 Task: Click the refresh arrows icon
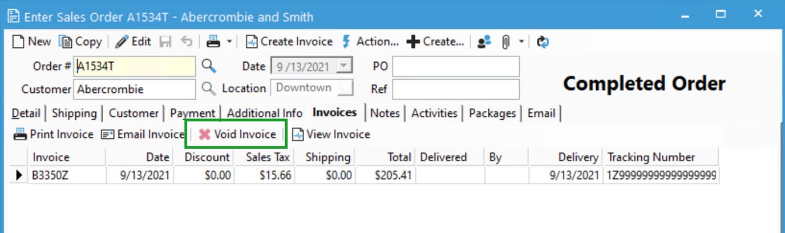tap(543, 42)
